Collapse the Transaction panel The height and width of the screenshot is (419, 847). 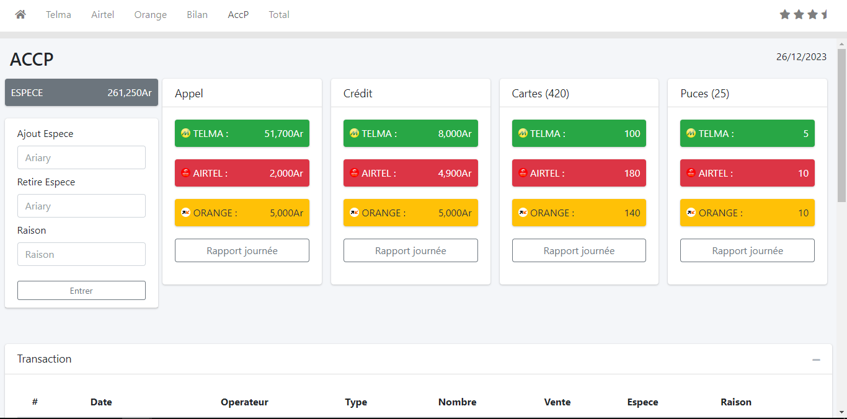816,359
